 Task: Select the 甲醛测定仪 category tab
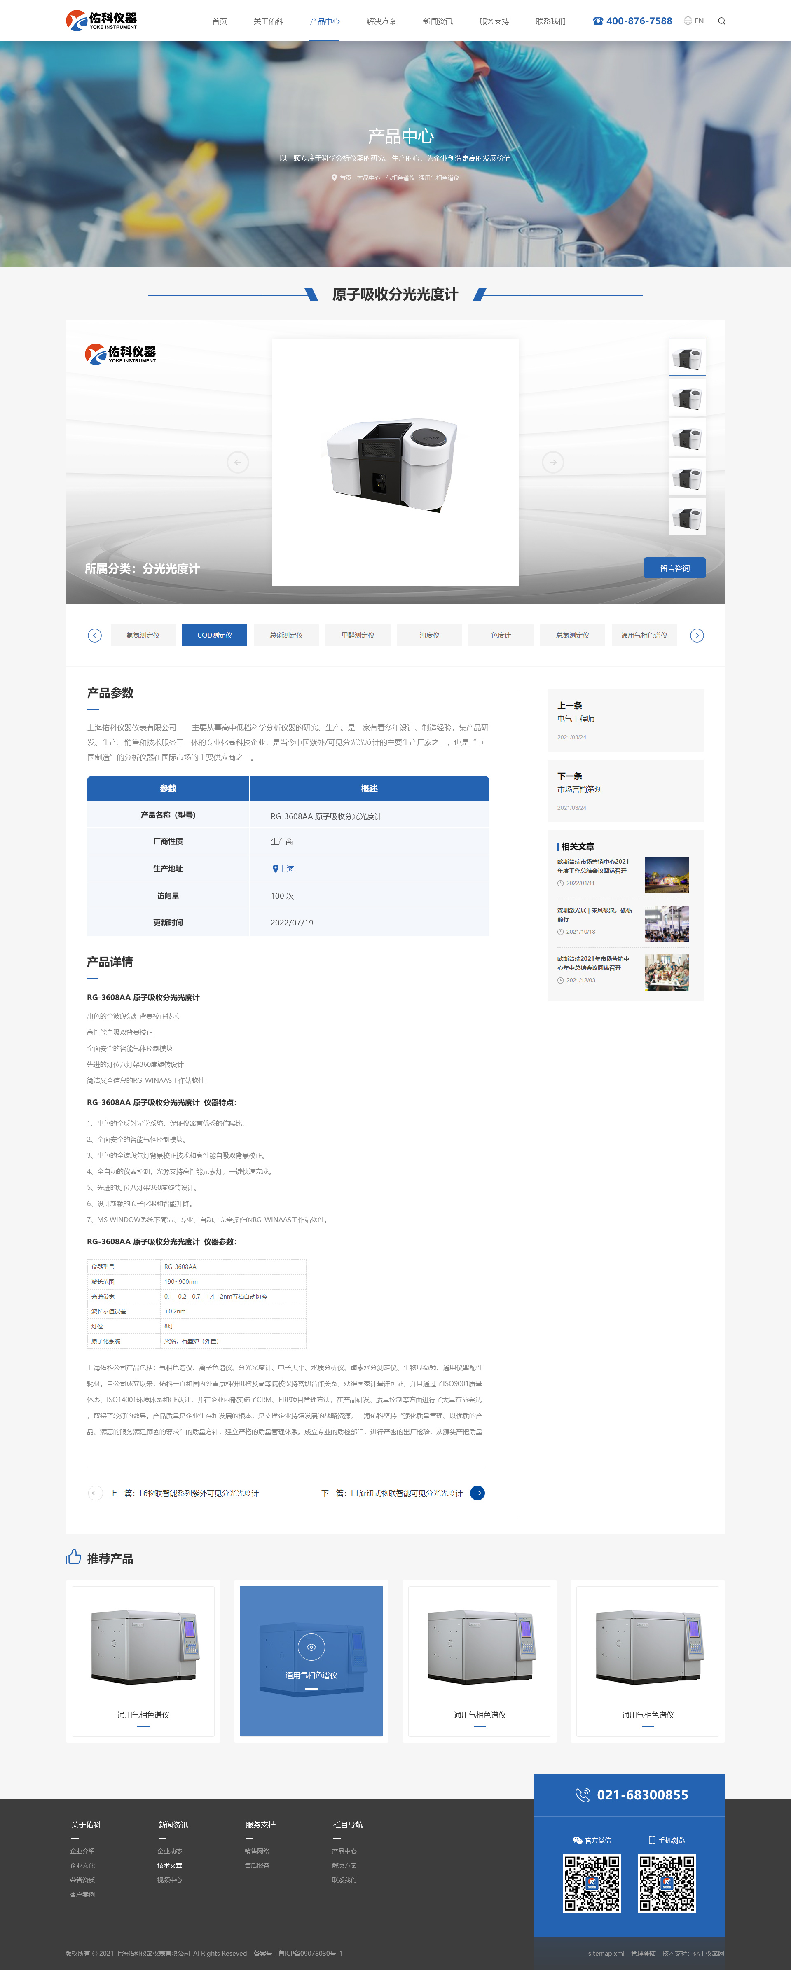click(x=358, y=636)
